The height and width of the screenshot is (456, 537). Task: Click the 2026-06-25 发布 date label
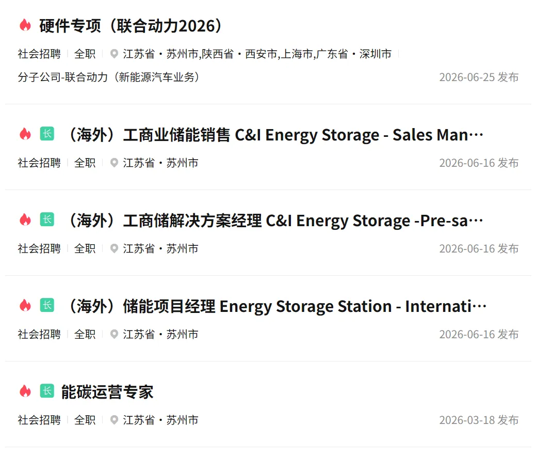479,77
